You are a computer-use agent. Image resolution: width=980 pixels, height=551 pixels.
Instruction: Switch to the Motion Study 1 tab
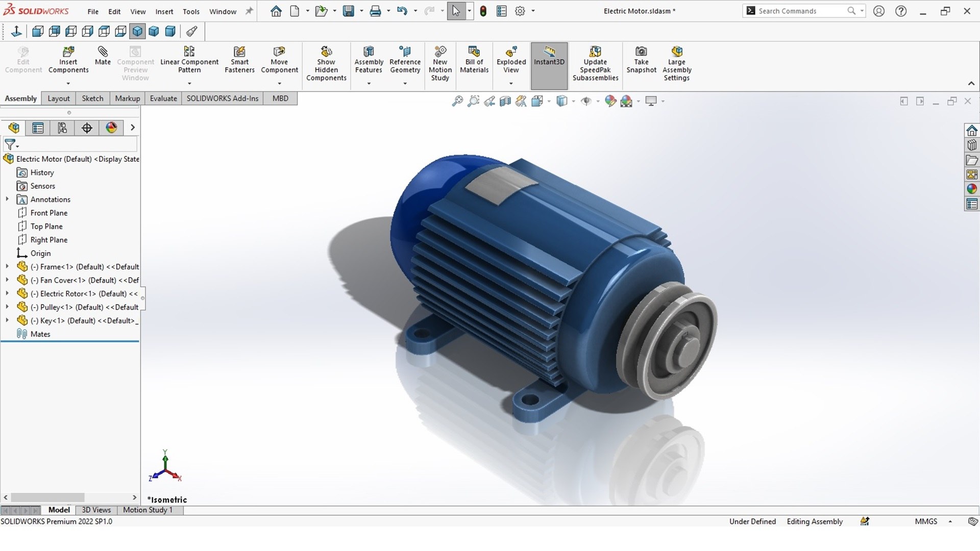click(x=148, y=510)
